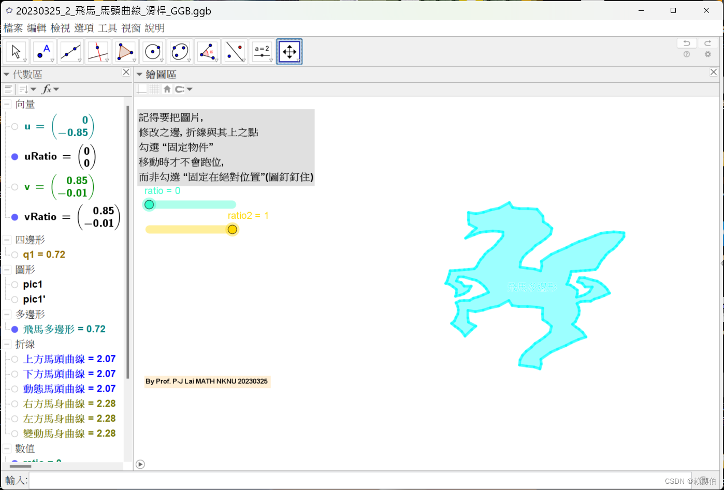The height and width of the screenshot is (490, 724).
Task: Click the help question mark button
Action: [x=687, y=54]
